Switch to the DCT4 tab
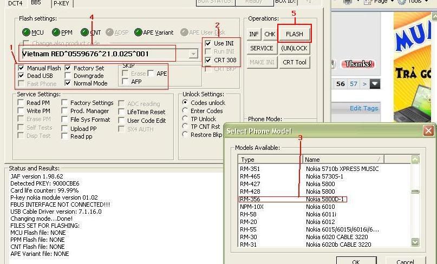 click(15, 3)
